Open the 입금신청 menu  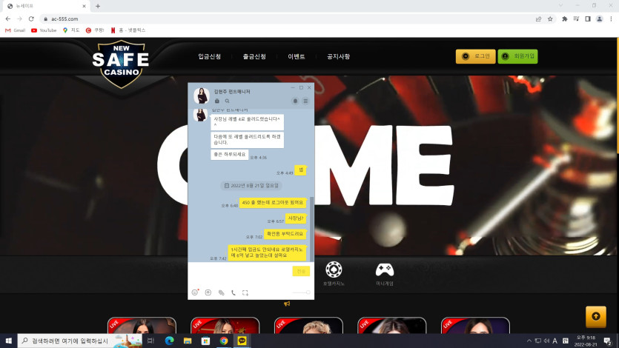click(x=209, y=56)
